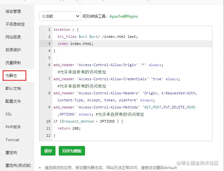This screenshot has width=224, height=171.
Task: Click the Access-Control-Allow-Credentials header line
Action: (x=117, y=79)
